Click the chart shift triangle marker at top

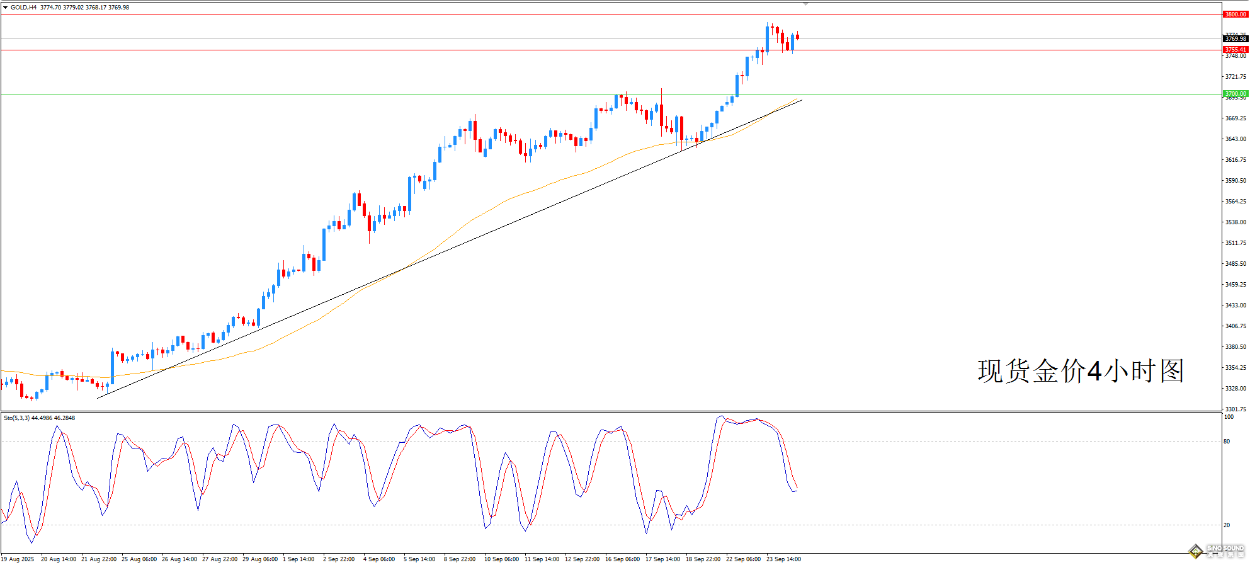point(805,4)
